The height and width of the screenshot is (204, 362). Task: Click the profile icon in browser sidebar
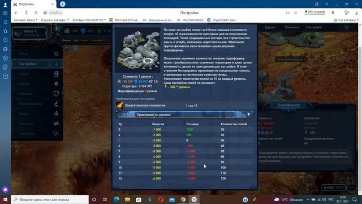coord(5,5)
